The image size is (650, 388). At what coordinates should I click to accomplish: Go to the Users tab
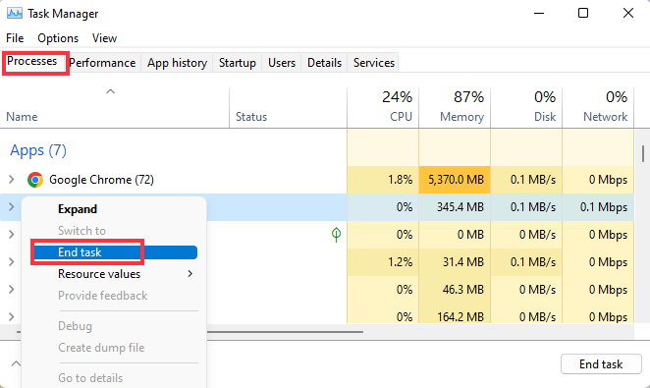(x=282, y=63)
